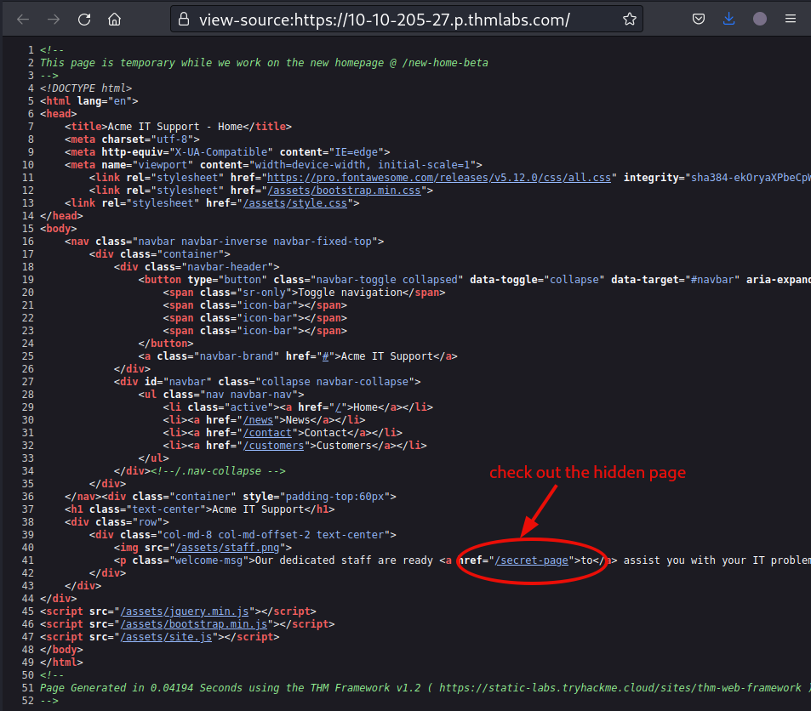The height and width of the screenshot is (711, 811).
Task: Bookmark this page with the star
Action: [629, 19]
